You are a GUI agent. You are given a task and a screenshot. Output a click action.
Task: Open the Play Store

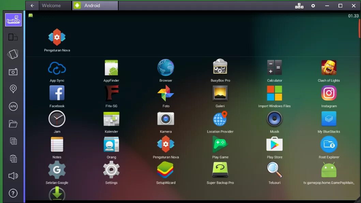coord(274,148)
